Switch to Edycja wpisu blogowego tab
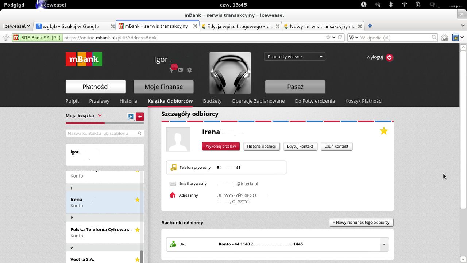Image resolution: width=467 pixels, height=263 pixels. click(x=240, y=26)
